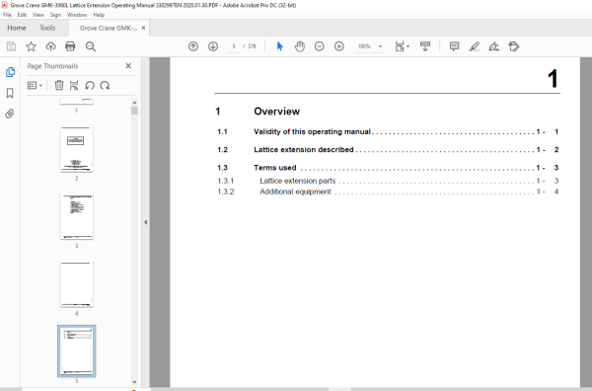Image resolution: width=592 pixels, height=391 pixels.
Task: Open the Sign menu
Action: [55, 15]
